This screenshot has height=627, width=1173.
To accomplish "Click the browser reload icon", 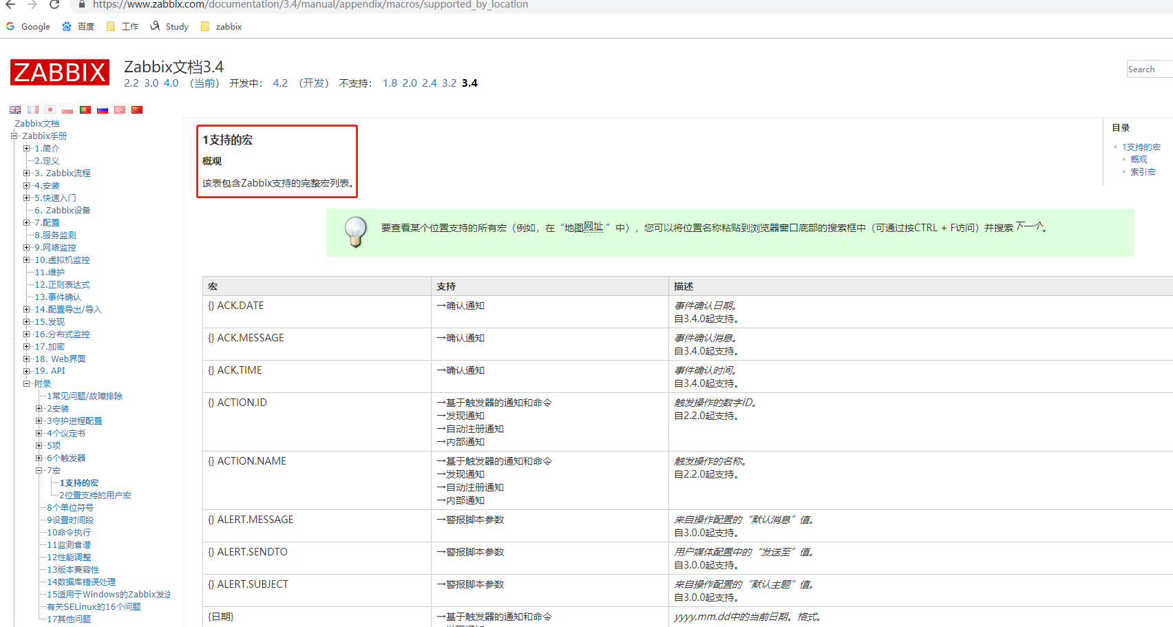I will pyautogui.click(x=54, y=4).
